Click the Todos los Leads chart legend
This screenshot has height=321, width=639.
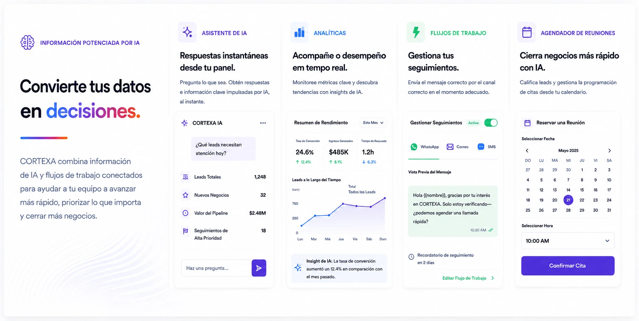coord(362,192)
